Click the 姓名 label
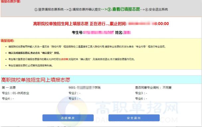Viewport: 202px width, 127px height. coord(119,32)
